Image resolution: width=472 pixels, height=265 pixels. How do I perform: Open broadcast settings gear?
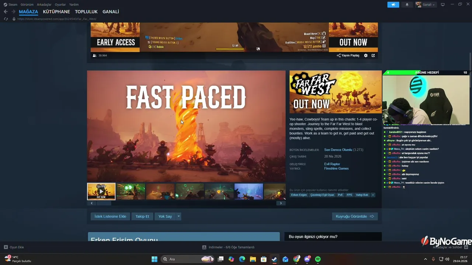coord(366,56)
